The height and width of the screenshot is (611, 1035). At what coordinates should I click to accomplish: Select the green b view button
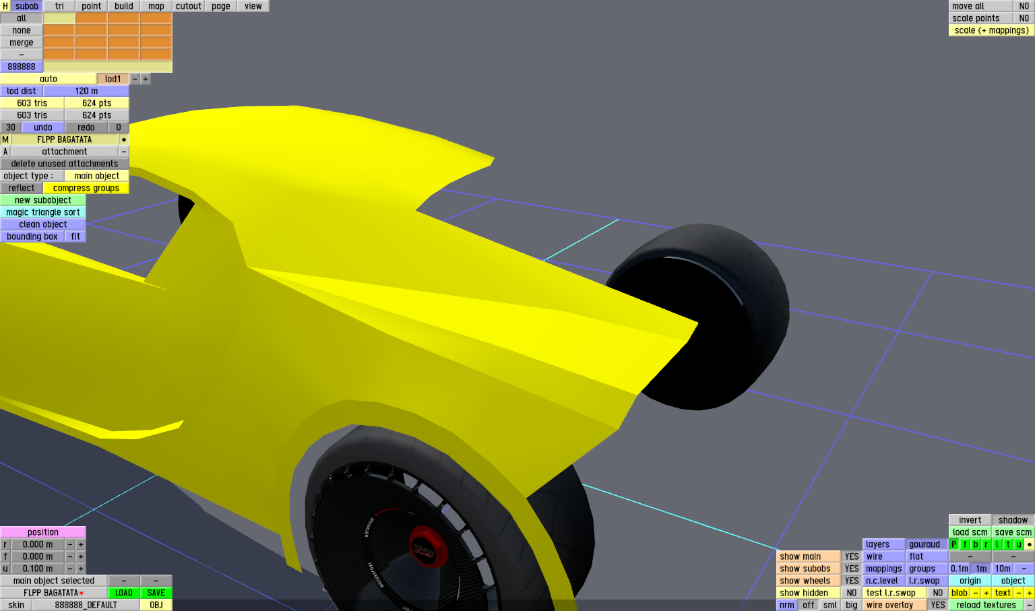click(976, 544)
